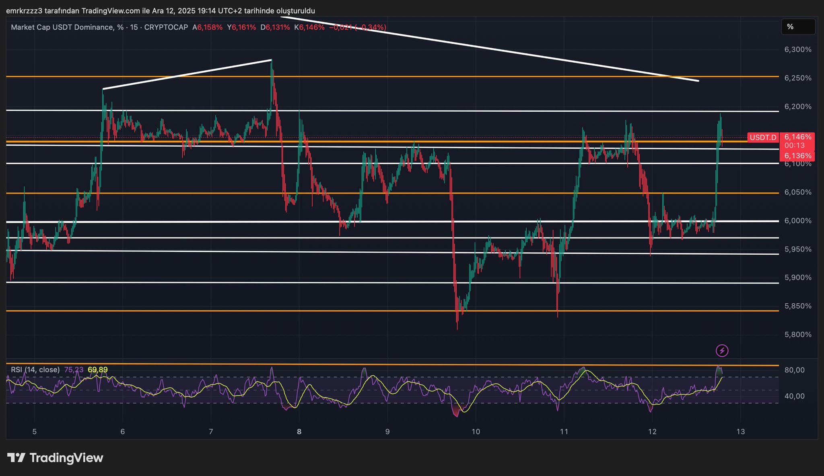Click date label 13 on the time axis

(x=740, y=432)
